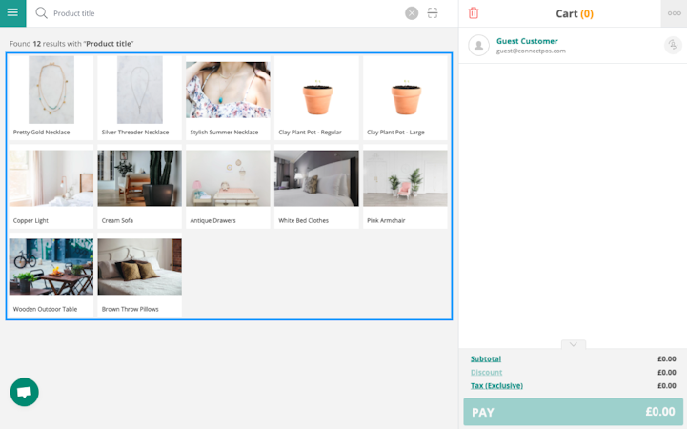The height and width of the screenshot is (429, 687).
Task: Select the Cream Sofa product
Action: (x=140, y=186)
